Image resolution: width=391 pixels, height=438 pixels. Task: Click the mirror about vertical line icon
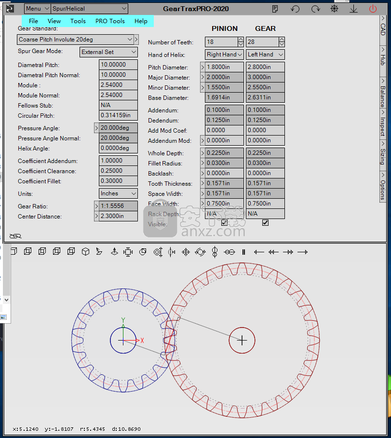click(x=172, y=252)
